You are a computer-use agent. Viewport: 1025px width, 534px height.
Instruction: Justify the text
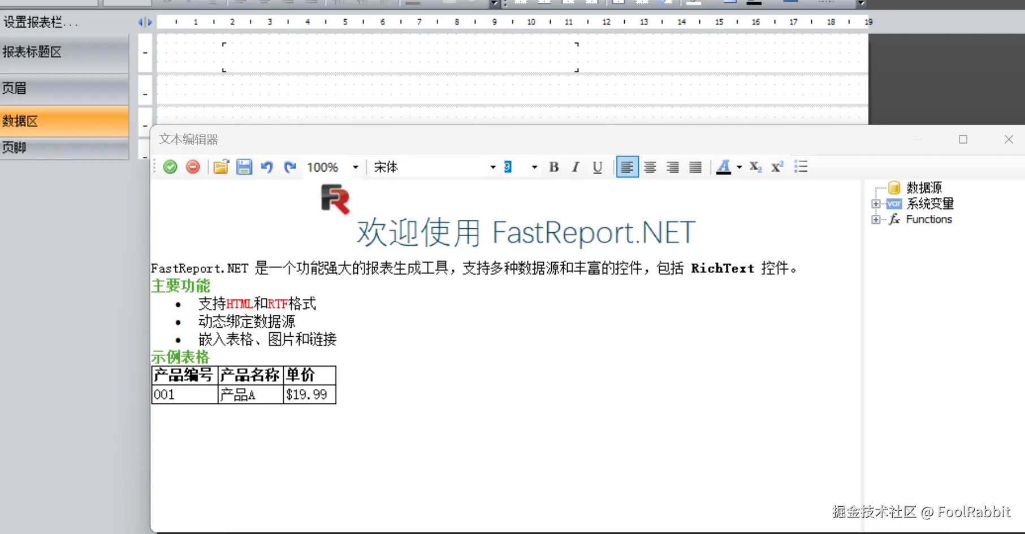695,167
